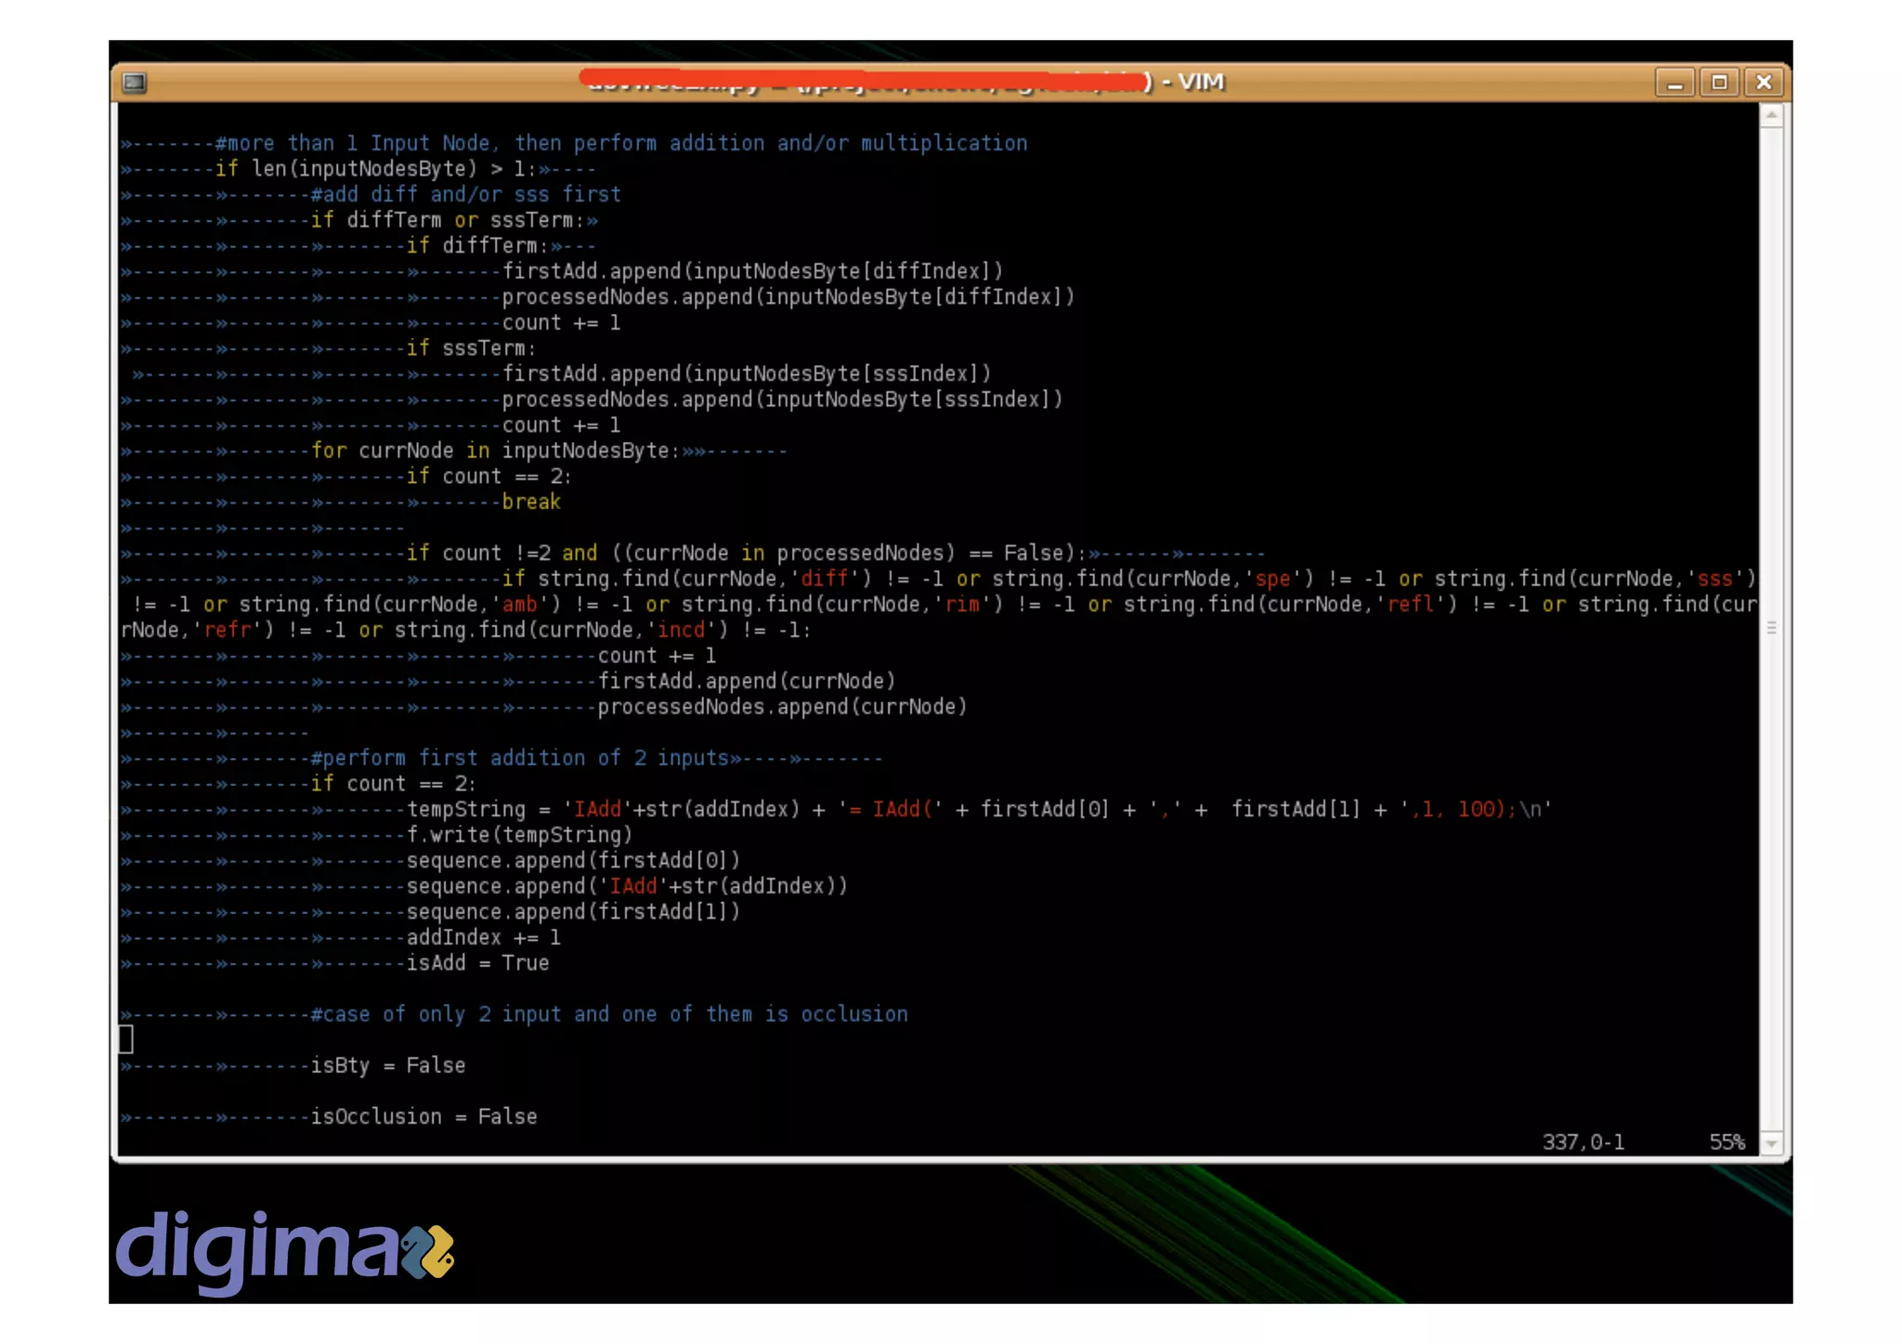Viewport: 1902px width, 1344px height.
Task: Click the vertical scrollbar grip handle
Action: pos(1772,628)
